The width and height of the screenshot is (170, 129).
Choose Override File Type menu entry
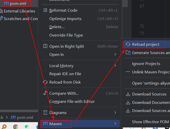tap(66, 35)
